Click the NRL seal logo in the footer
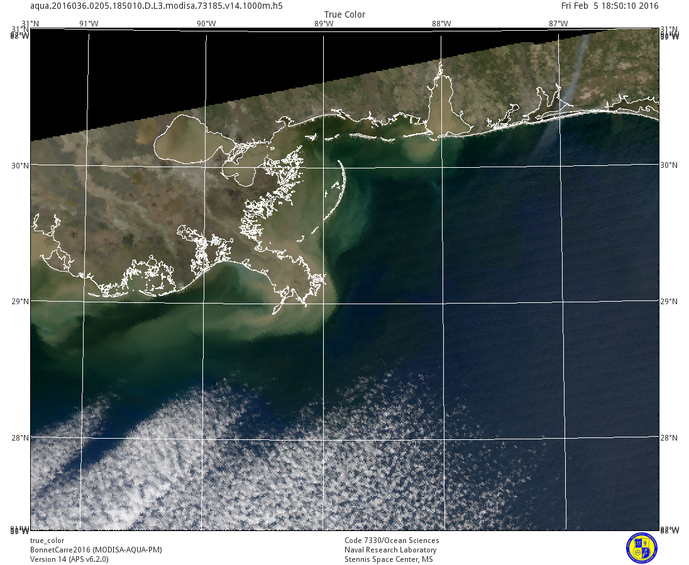Image resolution: width=689 pixels, height=565 pixels. pyautogui.click(x=641, y=547)
